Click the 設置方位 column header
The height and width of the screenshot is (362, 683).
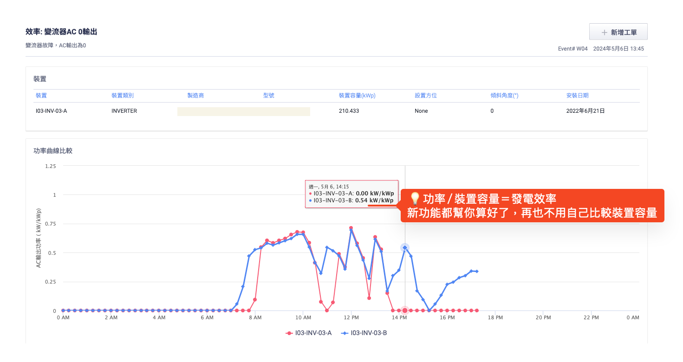coord(426,96)
